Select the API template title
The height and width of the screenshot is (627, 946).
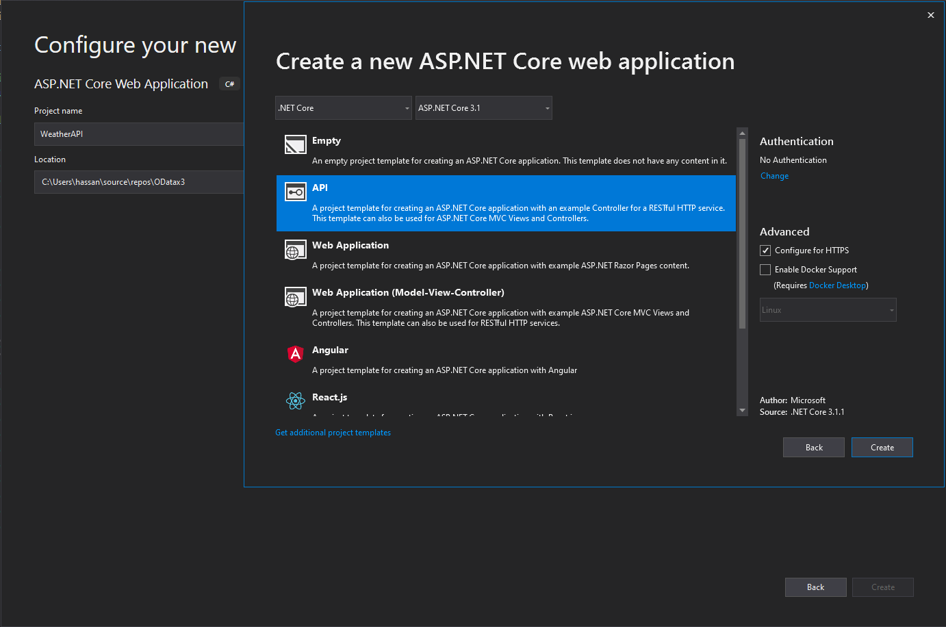pyautogui.click(x=320, y=188)
